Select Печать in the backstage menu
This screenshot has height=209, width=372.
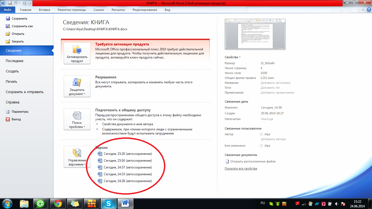tap(27, 82)
